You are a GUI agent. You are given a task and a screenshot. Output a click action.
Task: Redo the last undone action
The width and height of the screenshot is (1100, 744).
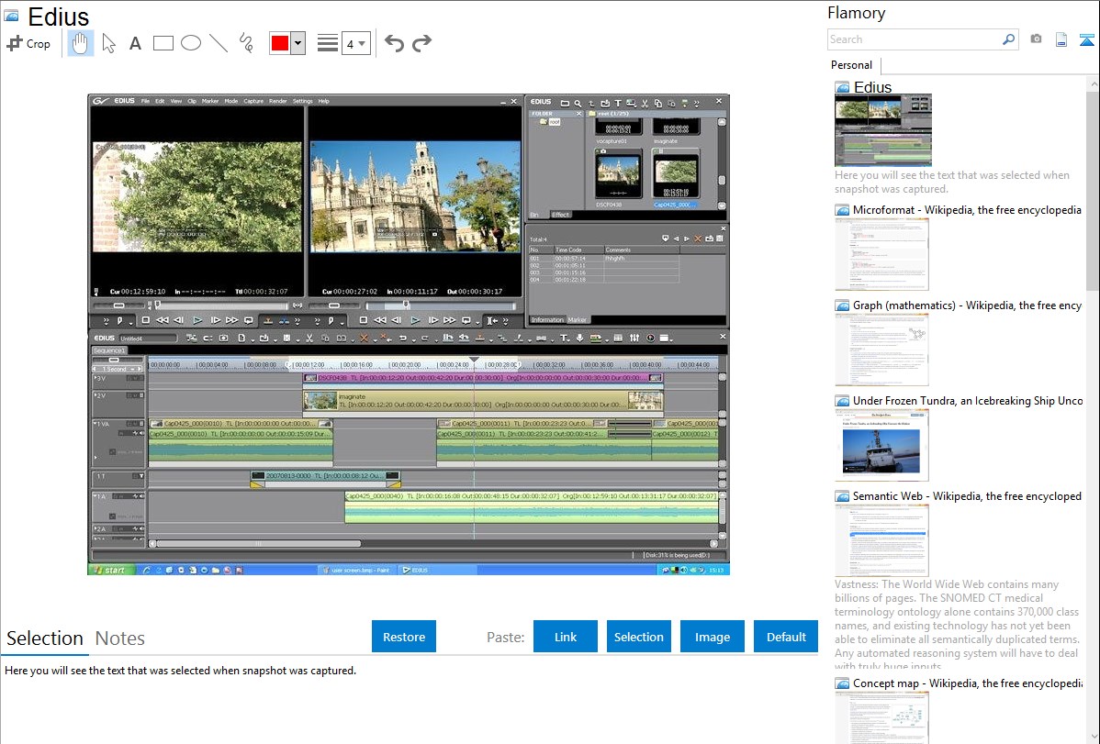(x=421, y=43)
